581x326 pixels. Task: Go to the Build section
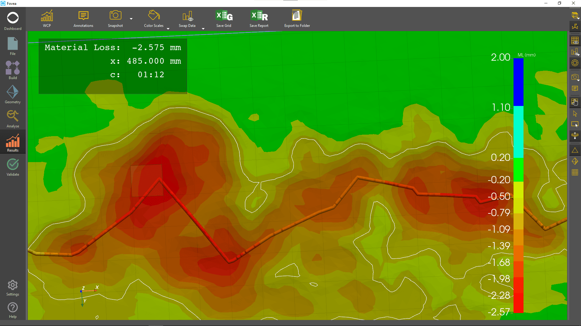pos(13,70)
